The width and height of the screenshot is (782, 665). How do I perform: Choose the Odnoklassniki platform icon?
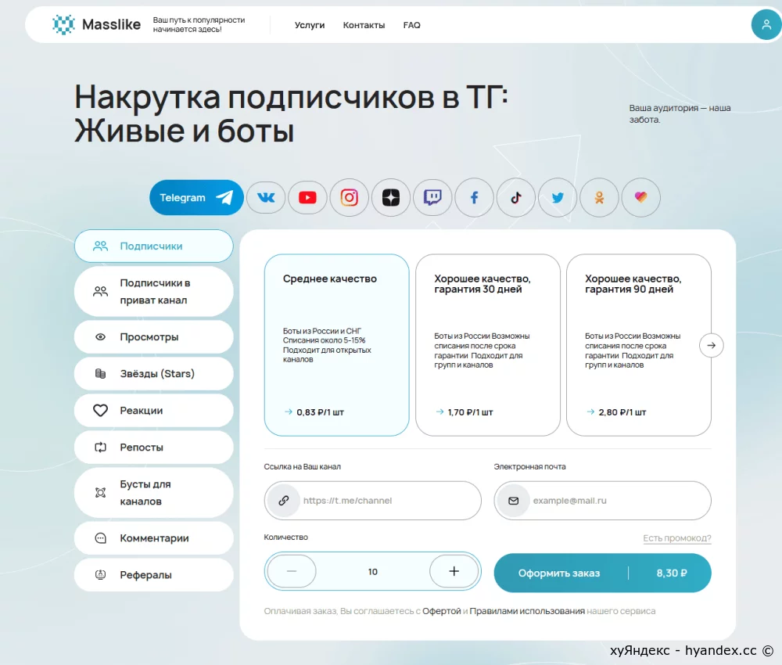click(x=600, y=198)
